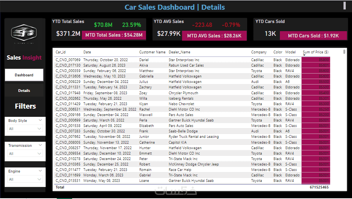Open the Details page button
352x199 pixels.
click(24, 91)
